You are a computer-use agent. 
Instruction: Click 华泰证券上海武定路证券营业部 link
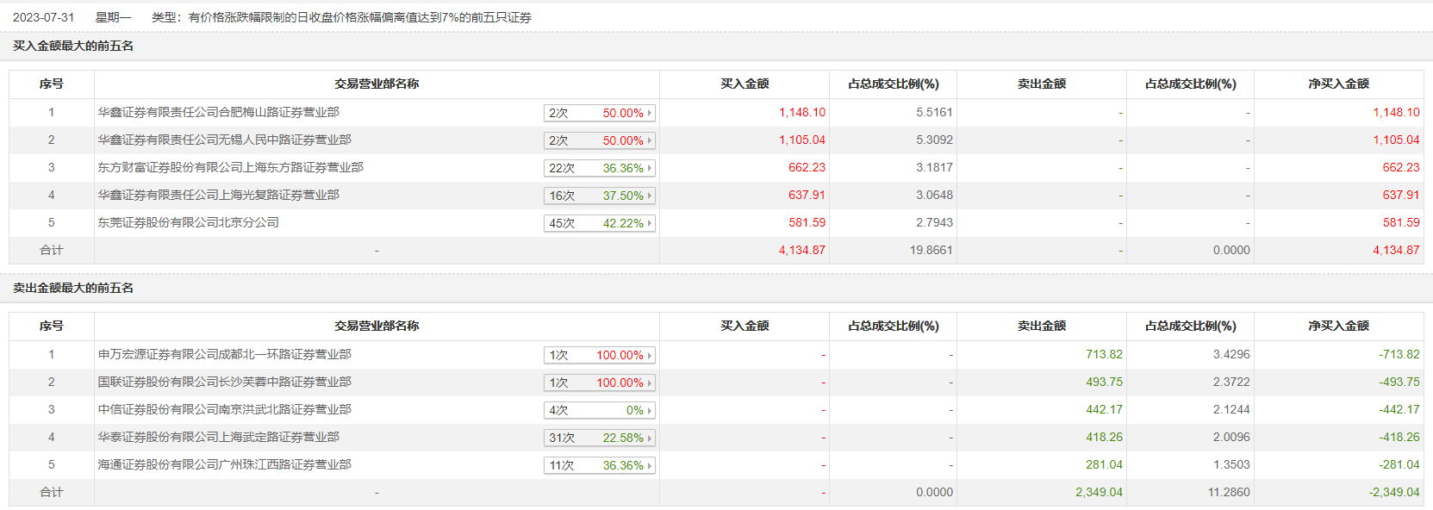pos(218,437)
